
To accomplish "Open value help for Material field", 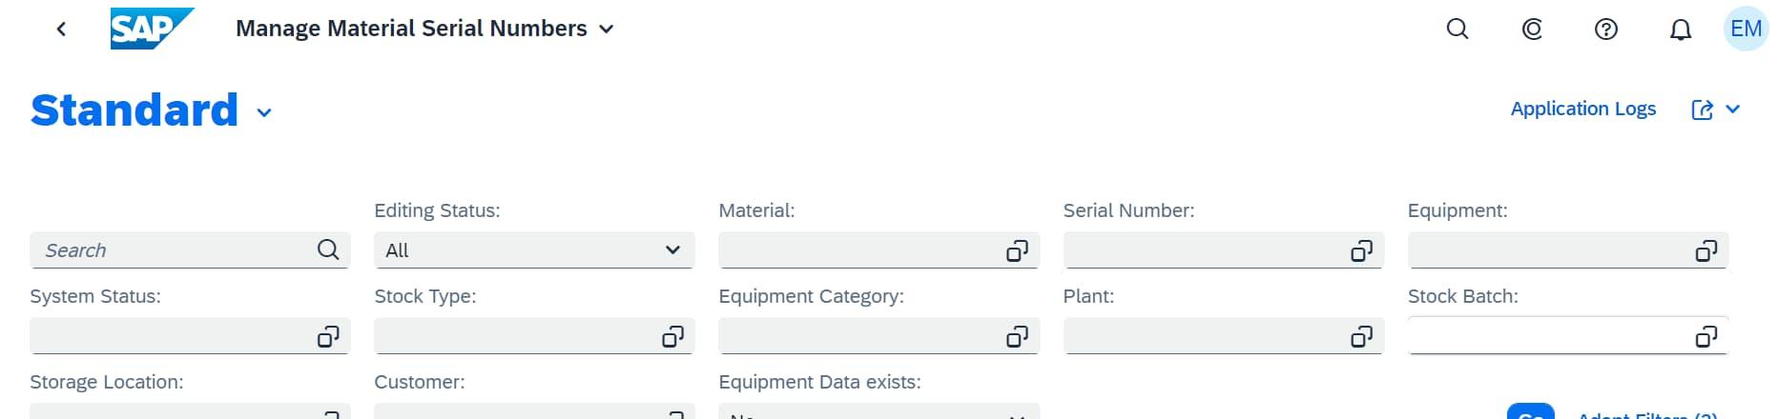I will (1017, 250).
